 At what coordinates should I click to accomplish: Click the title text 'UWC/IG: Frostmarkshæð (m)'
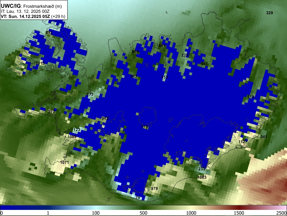31,6
